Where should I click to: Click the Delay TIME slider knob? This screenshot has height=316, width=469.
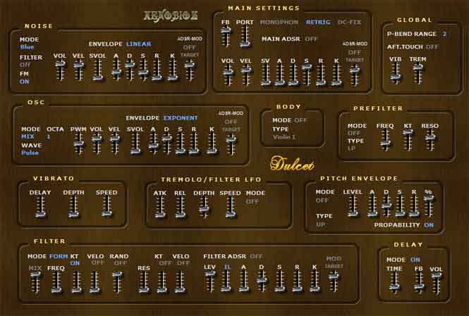(x=394, y=287)
